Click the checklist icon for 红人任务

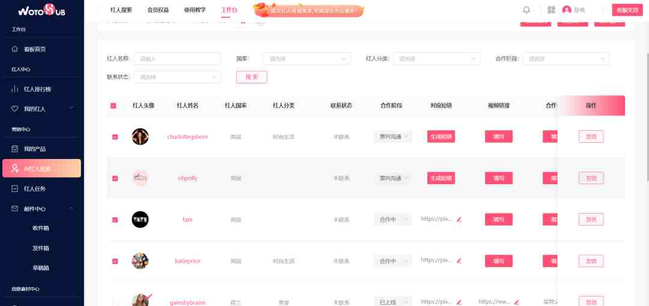coord(15,188)
